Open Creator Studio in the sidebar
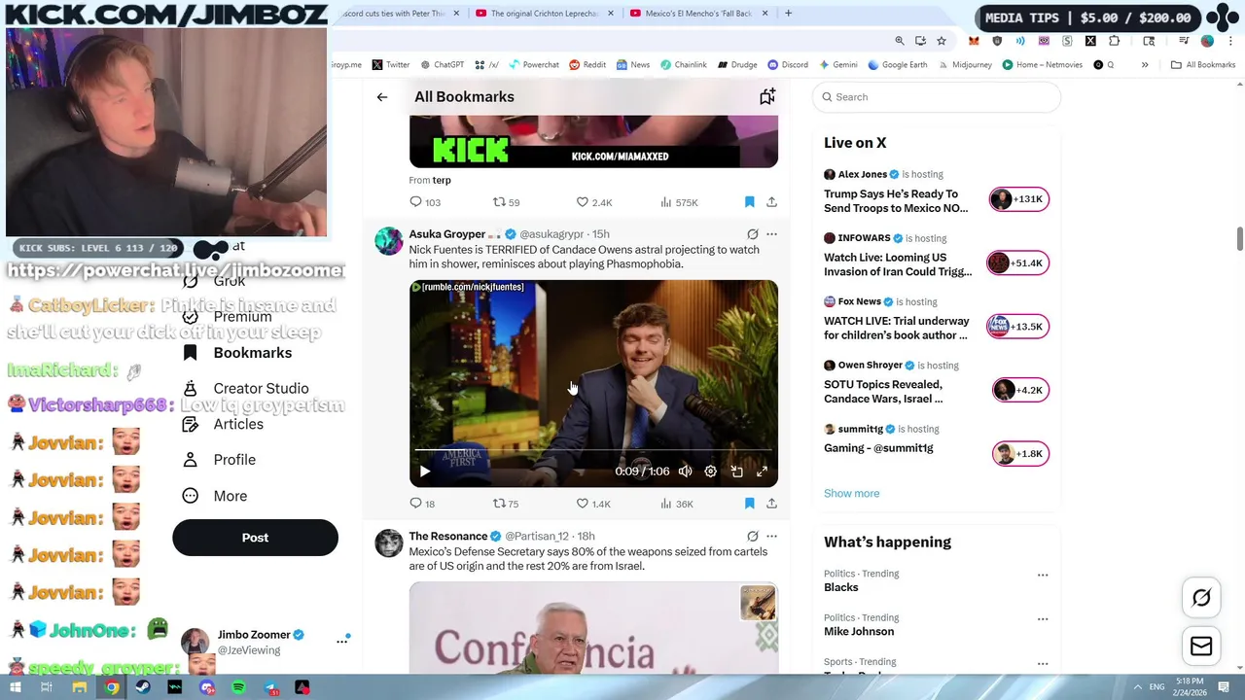The image size is (1245, 700). click(x=246, y=389)
